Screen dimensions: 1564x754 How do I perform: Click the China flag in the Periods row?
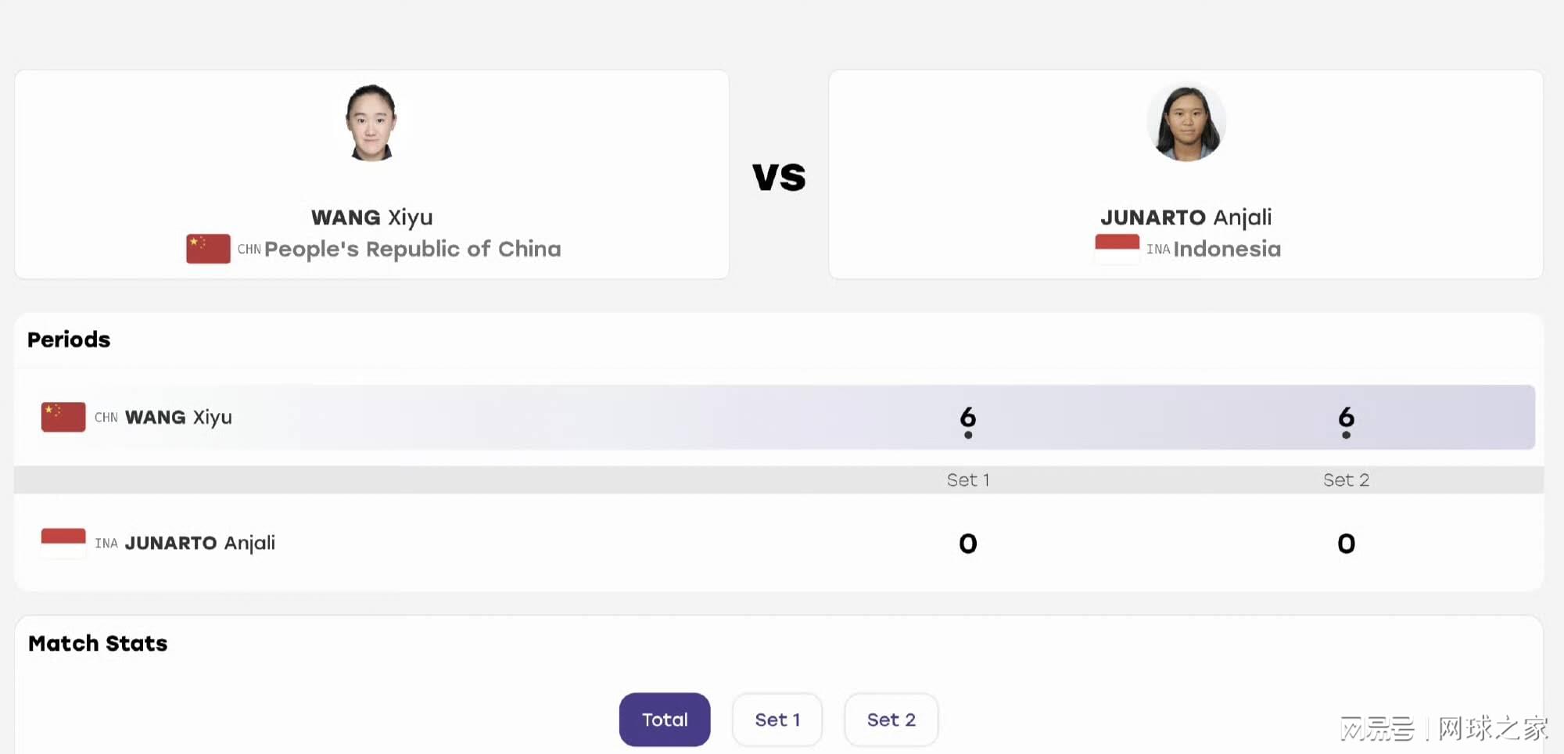[x=63, y=417]
